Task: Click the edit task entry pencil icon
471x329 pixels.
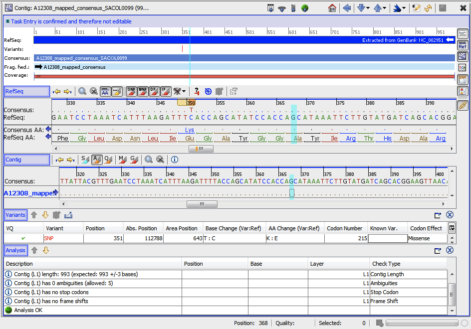Action: (x=417, y=8)
